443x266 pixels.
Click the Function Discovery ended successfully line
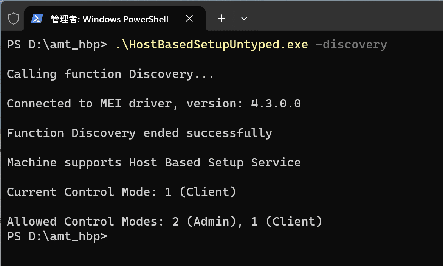tap(139, 133)
